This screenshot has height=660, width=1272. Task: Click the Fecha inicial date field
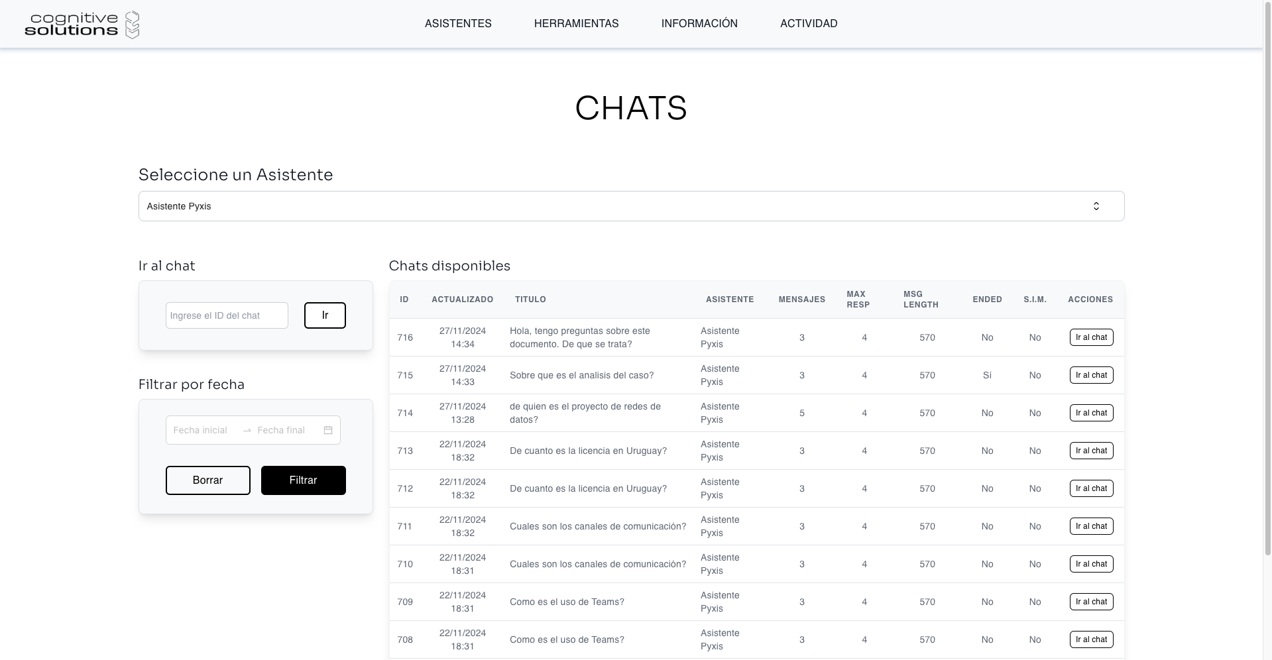click(201, 430)
